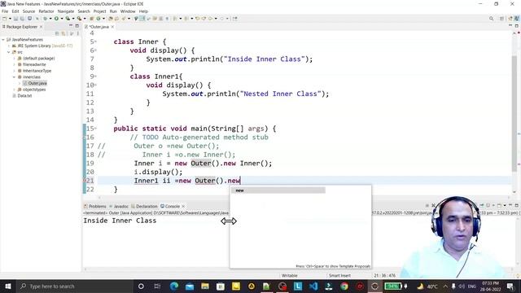Switch to the Javadoc tab

[x=119, y=206]
